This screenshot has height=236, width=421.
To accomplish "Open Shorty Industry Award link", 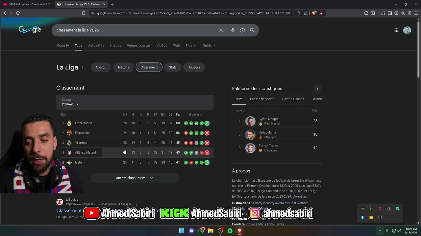I will coord(281,203).
